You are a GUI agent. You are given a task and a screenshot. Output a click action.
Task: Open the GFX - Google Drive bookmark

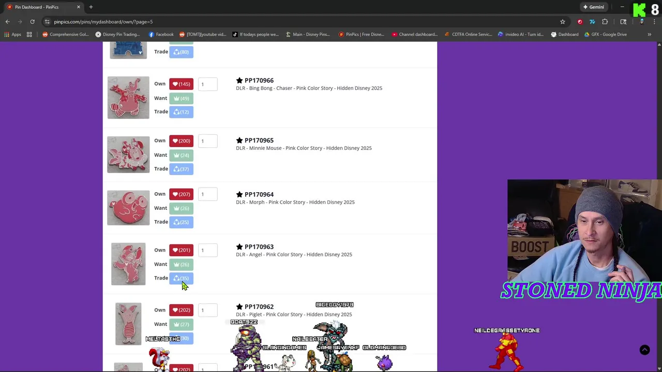605,35
